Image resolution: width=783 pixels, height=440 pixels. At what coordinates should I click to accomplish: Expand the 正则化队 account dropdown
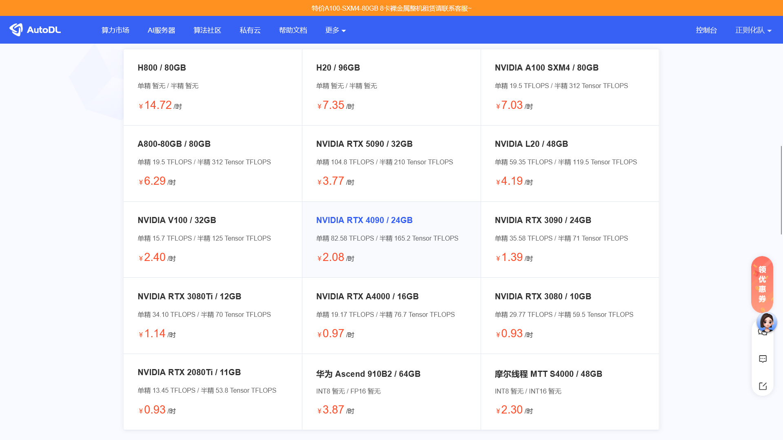tap(753, 30)
